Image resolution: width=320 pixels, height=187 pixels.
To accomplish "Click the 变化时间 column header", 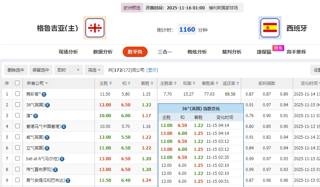I will (x=309, y=83).
